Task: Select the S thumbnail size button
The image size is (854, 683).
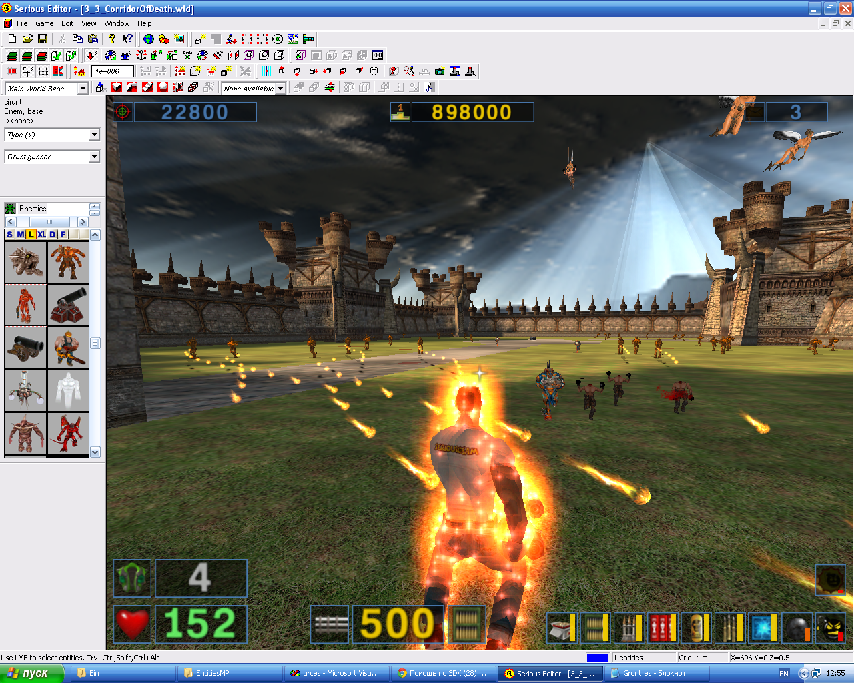Action: coord(9,235)
